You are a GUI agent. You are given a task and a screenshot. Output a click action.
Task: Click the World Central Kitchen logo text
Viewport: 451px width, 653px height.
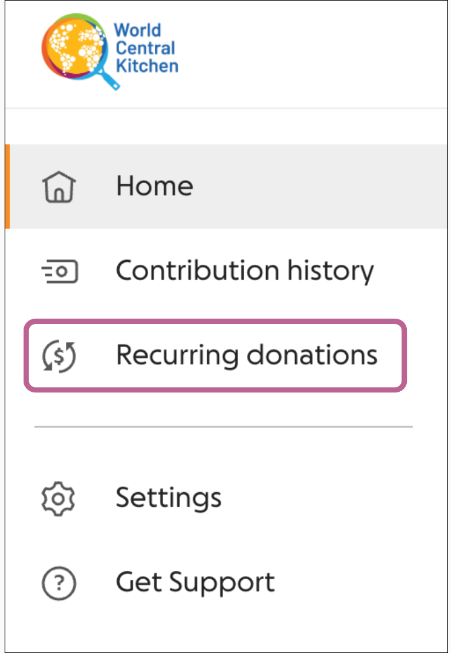point(146,48)
